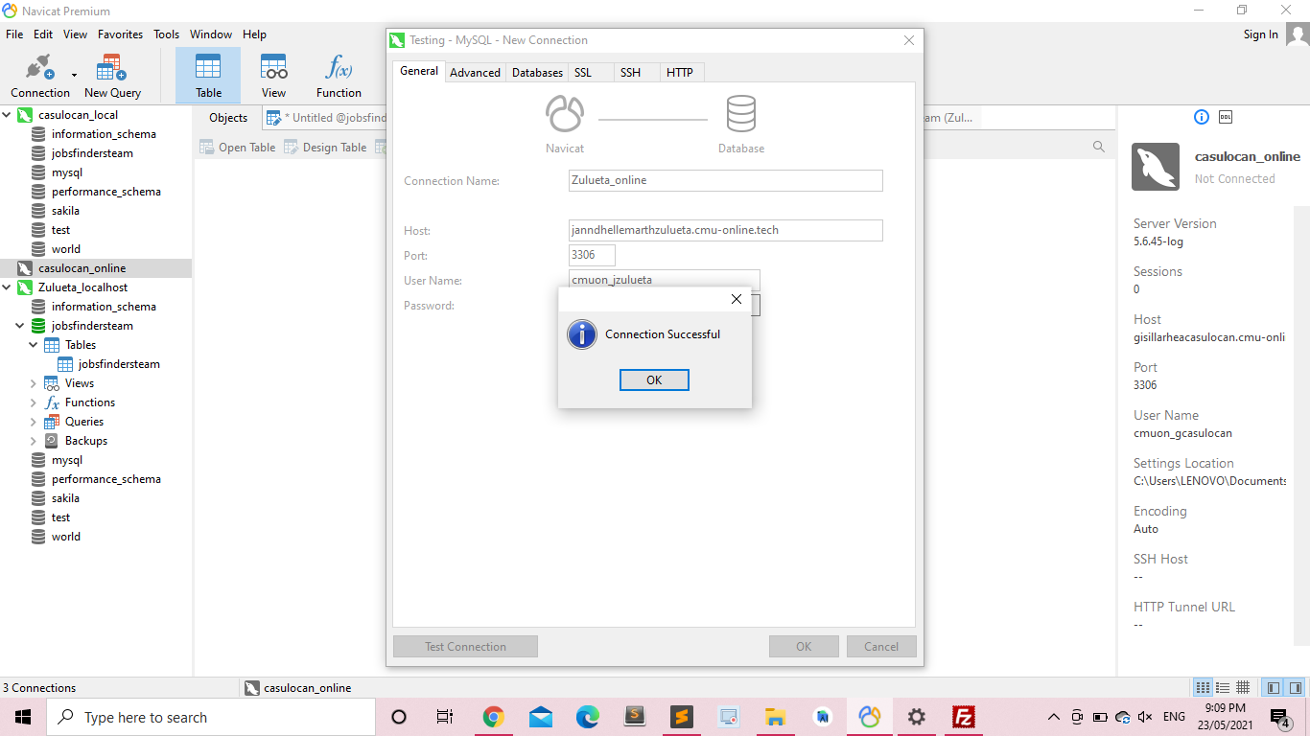Image resolution: width=1310 pixels, height=736 pixels.
Task: Click the Connection toolbar icon
Action: 39,75
